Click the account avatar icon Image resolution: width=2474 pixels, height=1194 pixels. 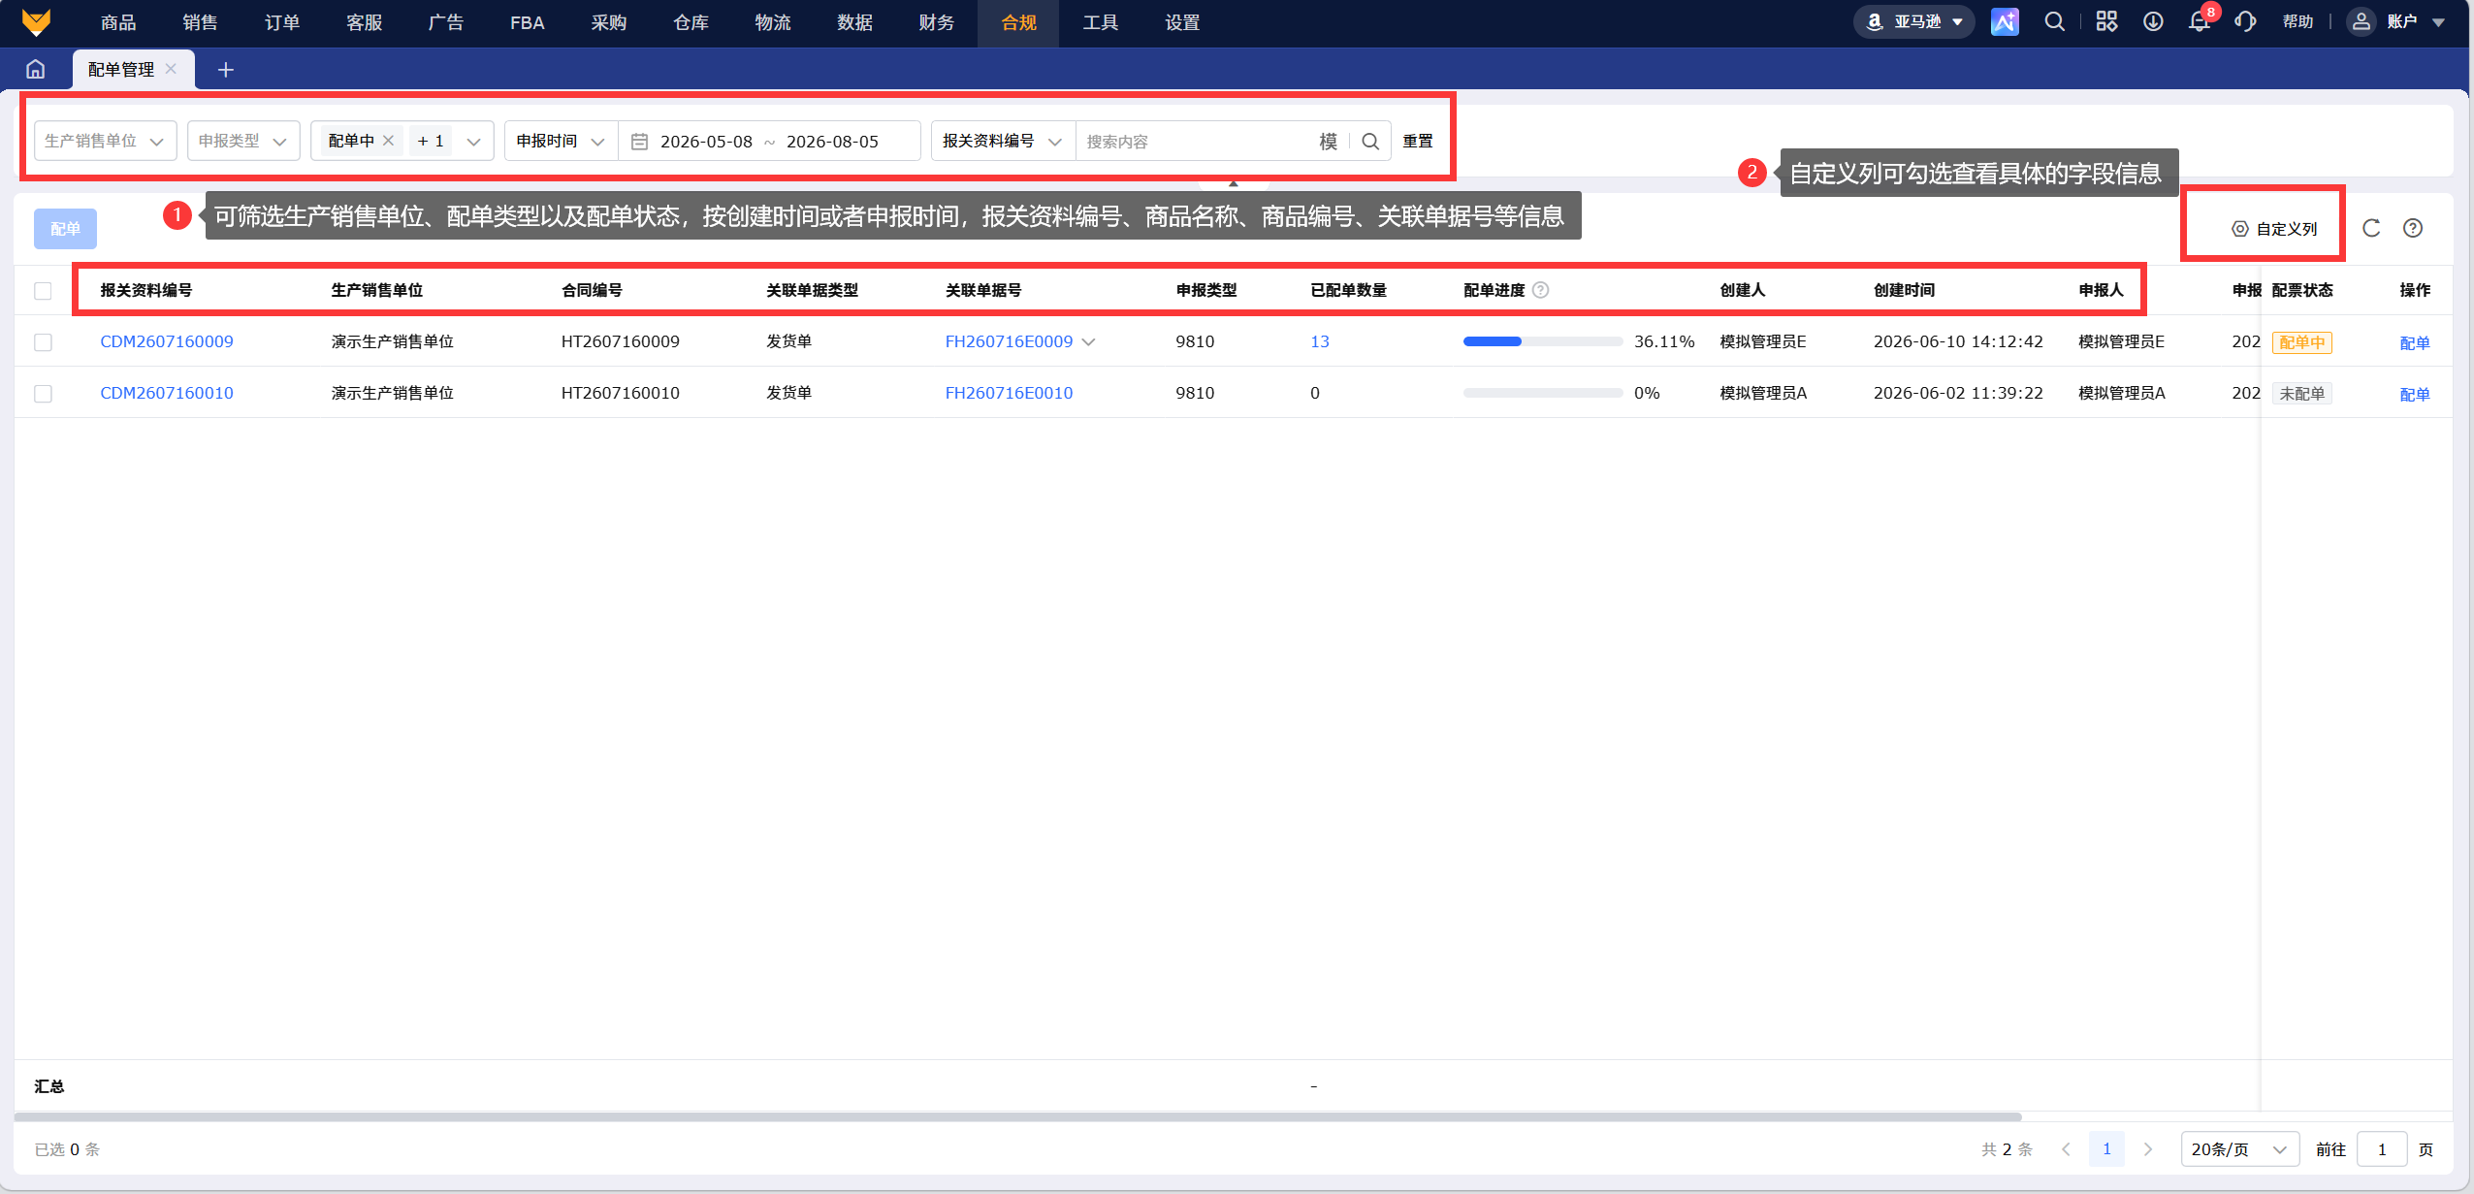pyautogui.click(x=2362, y=21)
